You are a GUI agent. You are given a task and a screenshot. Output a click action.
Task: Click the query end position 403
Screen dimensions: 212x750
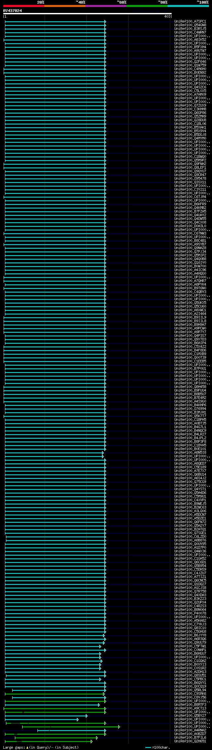[167, 16]
